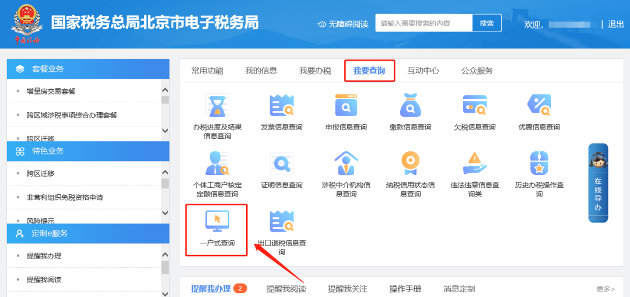Open 缴款信息查询 icon
Screen dimensions: 630x297
410,105
